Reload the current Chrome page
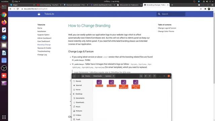 18,9
